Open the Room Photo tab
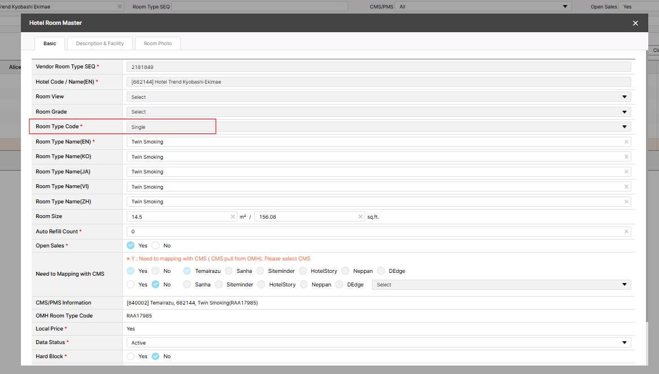The width and height of the screenshot is (659, 374). pyautogui.click(x=158, y=44)
